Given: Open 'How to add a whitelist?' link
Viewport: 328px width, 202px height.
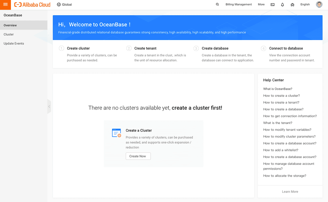Looking at the screenshot, I should (x=281, y=150).
